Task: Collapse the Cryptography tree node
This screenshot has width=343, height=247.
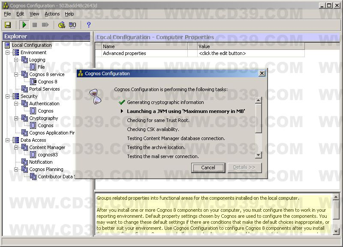Action: point(16,119)
